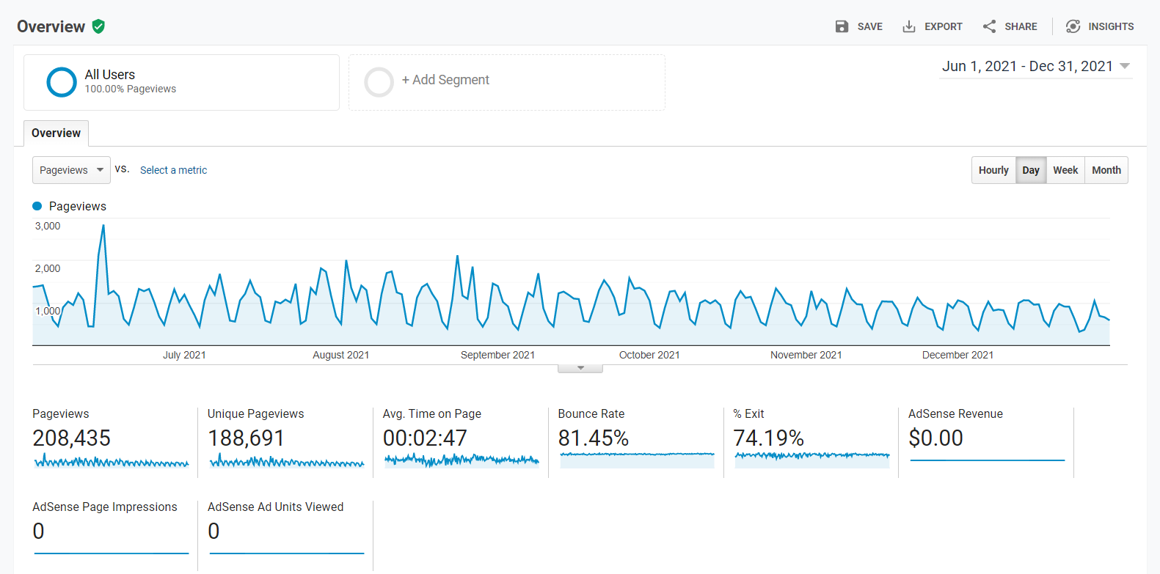This screenshot has width=1160, height=574.
Task: Click the green verified shield icon
Action: pos(98,26)
